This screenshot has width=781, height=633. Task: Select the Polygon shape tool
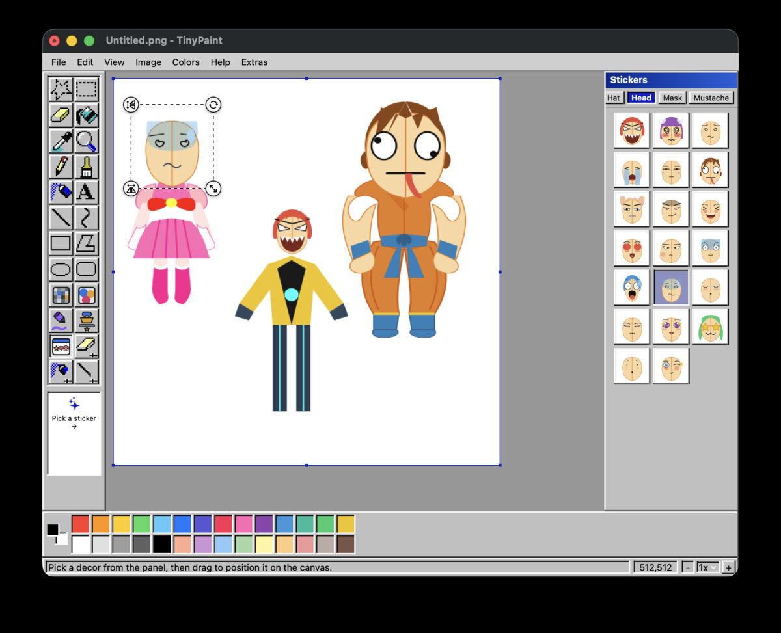click(86, 243)
